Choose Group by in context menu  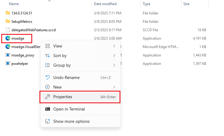[x=81, y=65]
